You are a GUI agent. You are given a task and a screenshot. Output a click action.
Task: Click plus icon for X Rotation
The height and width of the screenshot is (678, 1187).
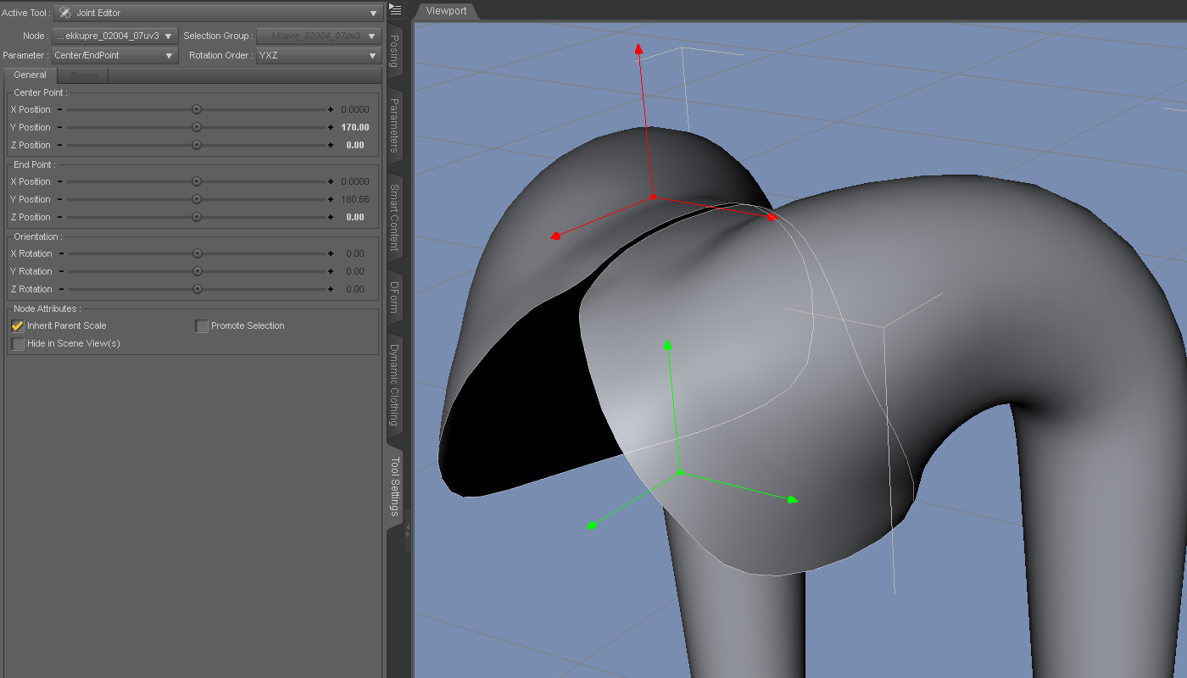[331, 253]
